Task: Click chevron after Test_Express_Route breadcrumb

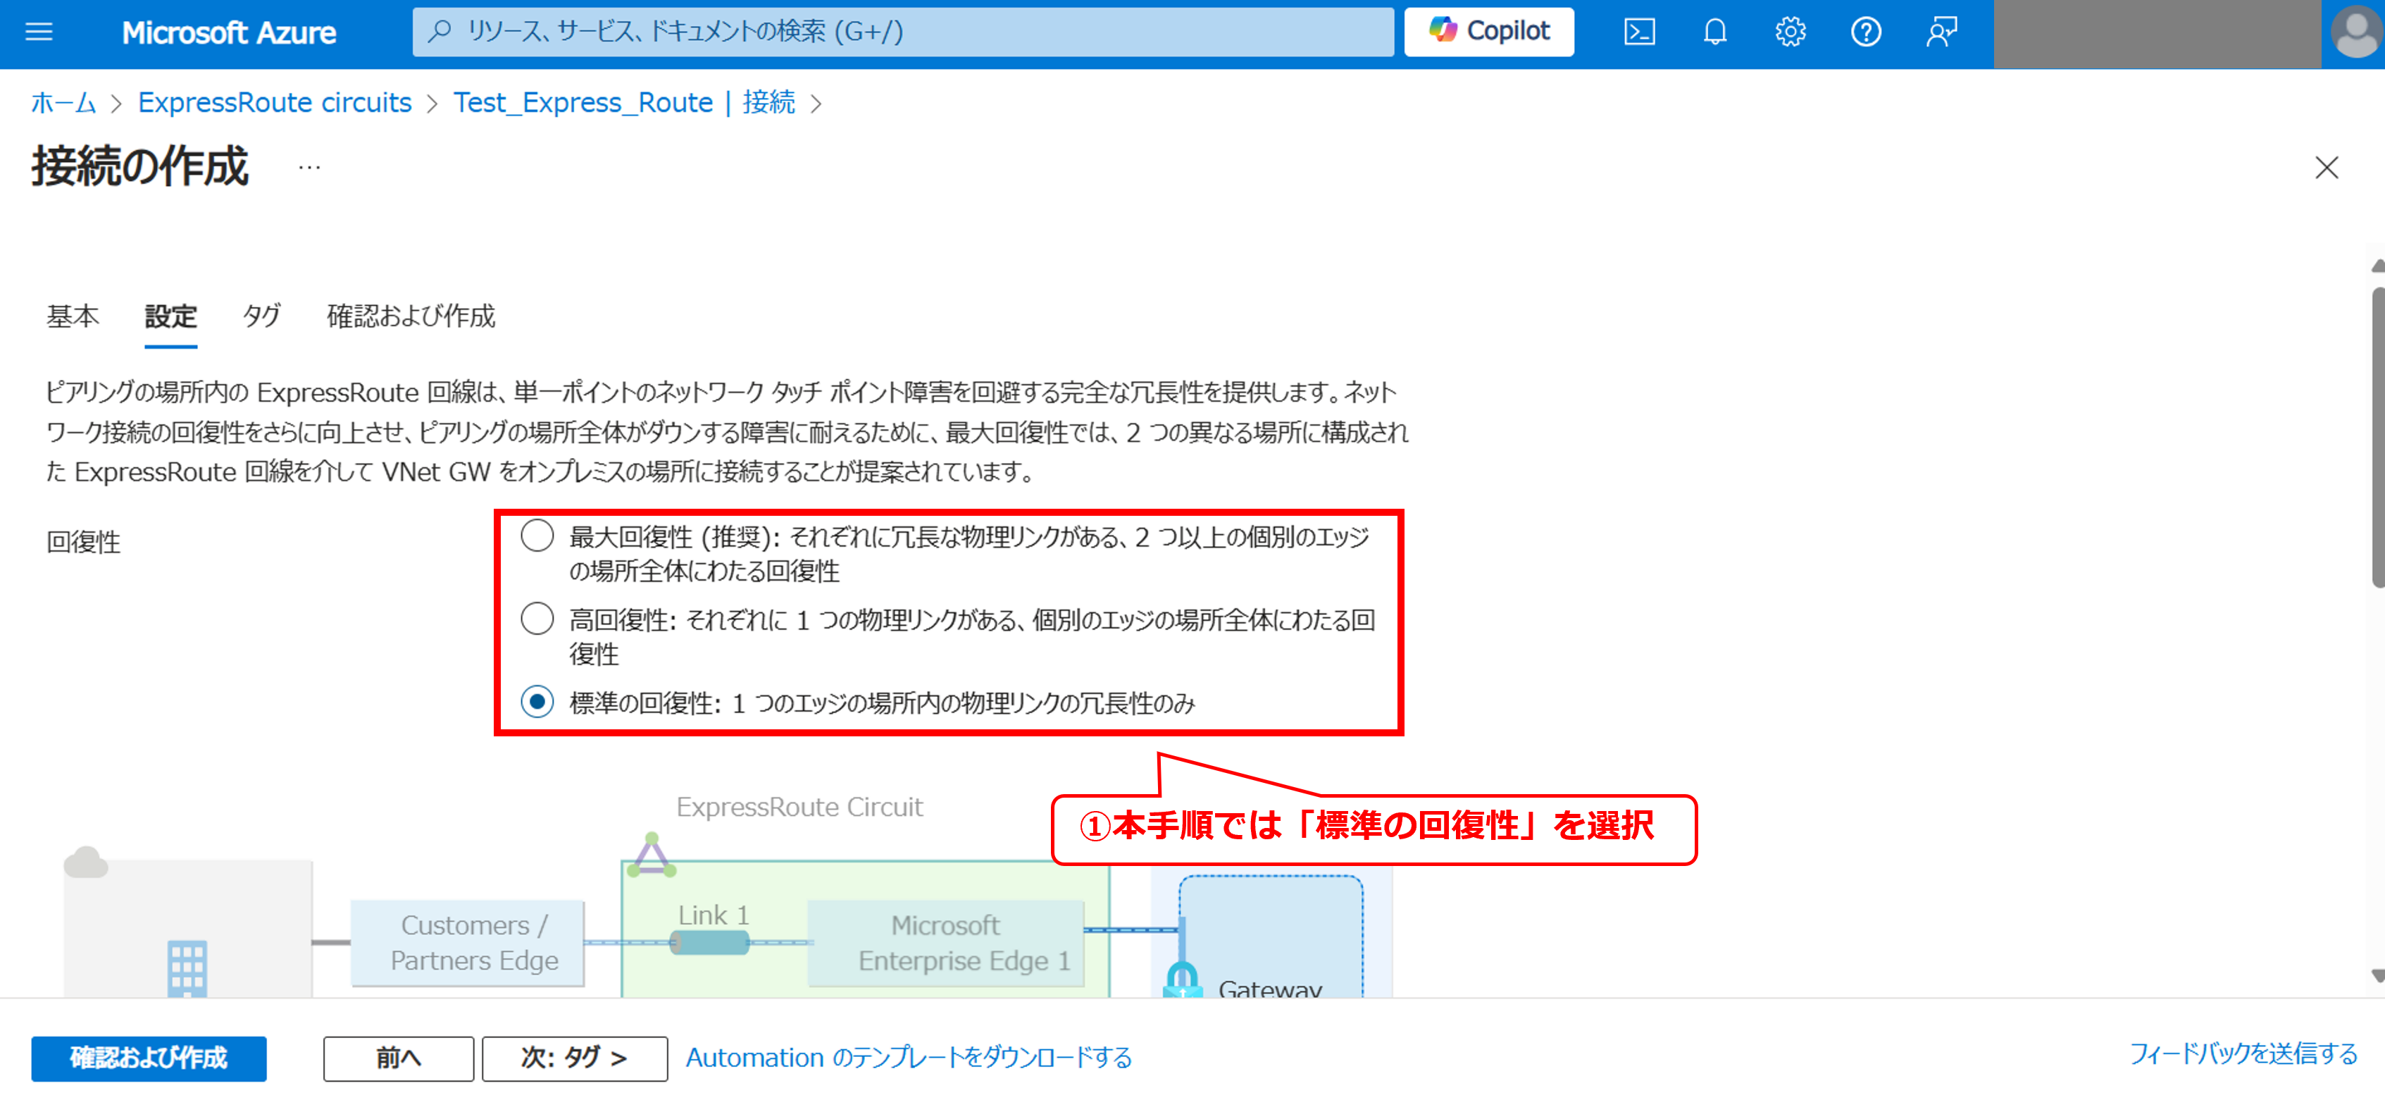Action: click(816, 103)
